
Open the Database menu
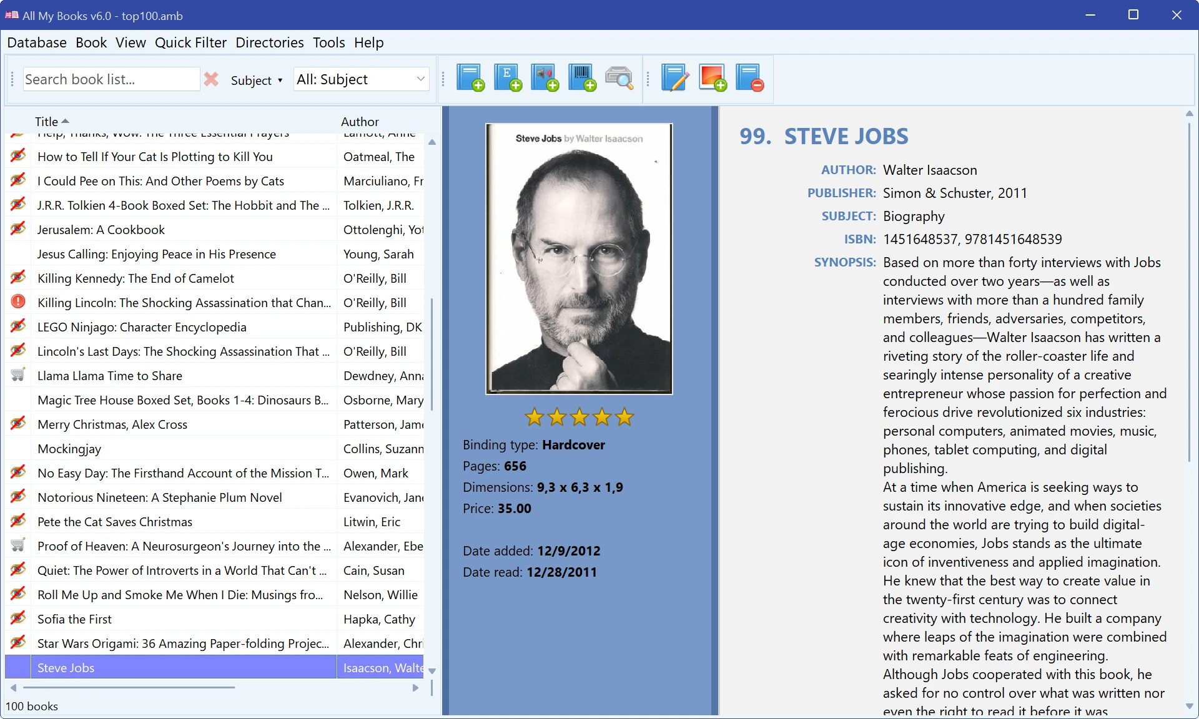[37, 42]
